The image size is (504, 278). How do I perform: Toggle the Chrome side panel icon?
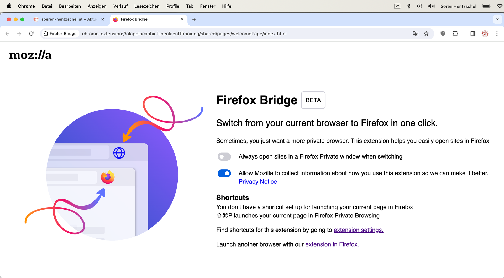(473, 34)
